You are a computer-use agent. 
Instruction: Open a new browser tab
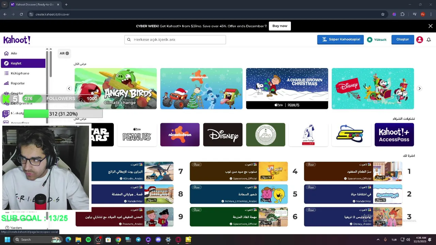(x=66, y=4)
